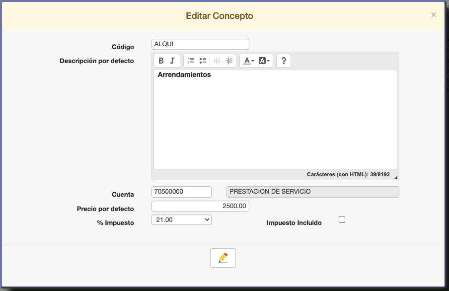Toggle bold formatting in description editor

click(x=161, y=61)
